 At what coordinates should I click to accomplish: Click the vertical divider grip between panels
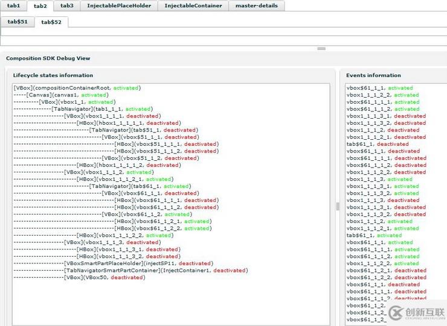tap(338, 206)
